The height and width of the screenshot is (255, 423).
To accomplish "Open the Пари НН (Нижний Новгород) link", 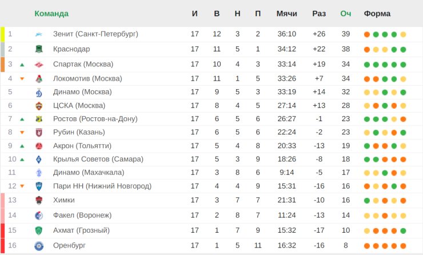I will [102, 186].
